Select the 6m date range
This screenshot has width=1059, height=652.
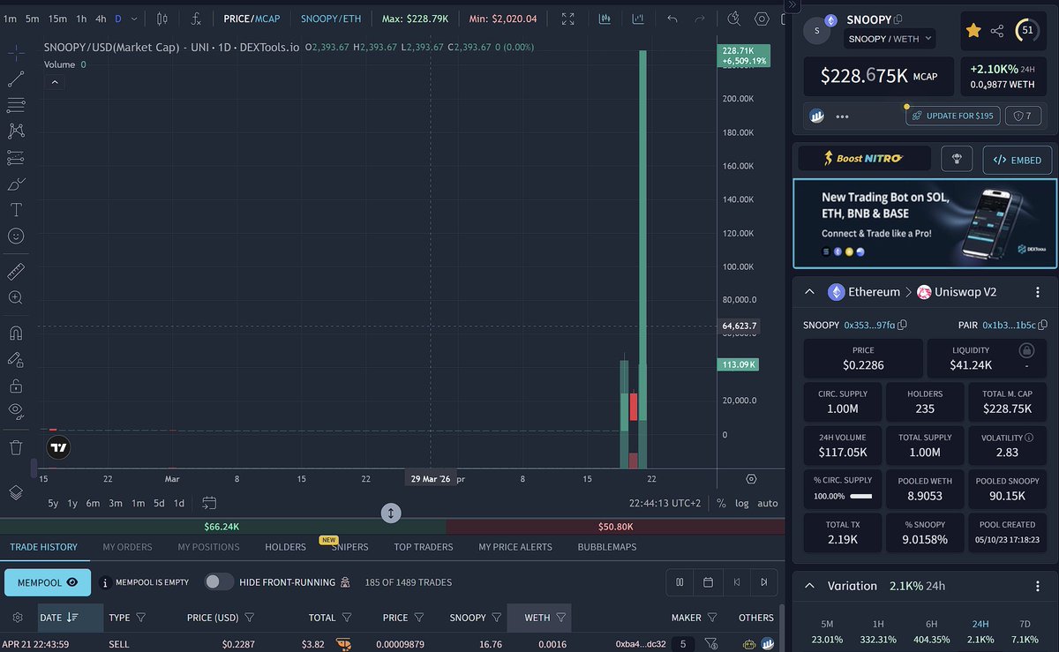(x=93, y=503)
